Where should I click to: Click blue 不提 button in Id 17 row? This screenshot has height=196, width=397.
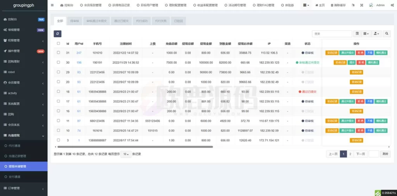[x=369, y=101]
